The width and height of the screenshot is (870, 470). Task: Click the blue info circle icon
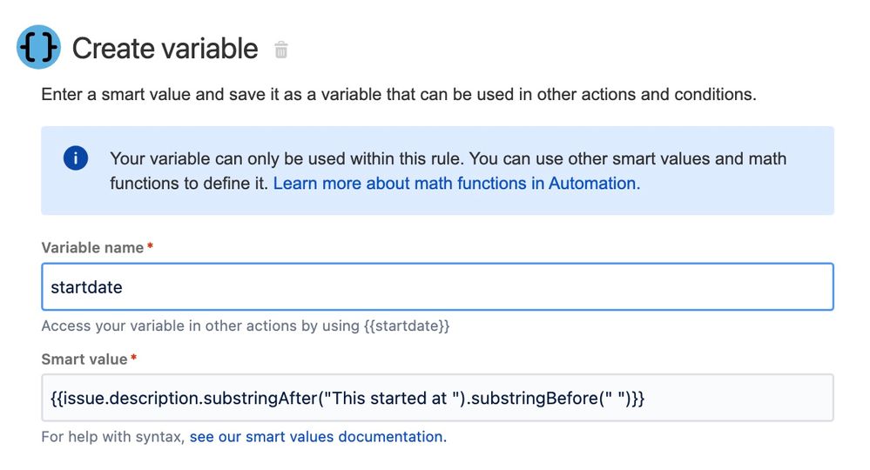[76, 158]
